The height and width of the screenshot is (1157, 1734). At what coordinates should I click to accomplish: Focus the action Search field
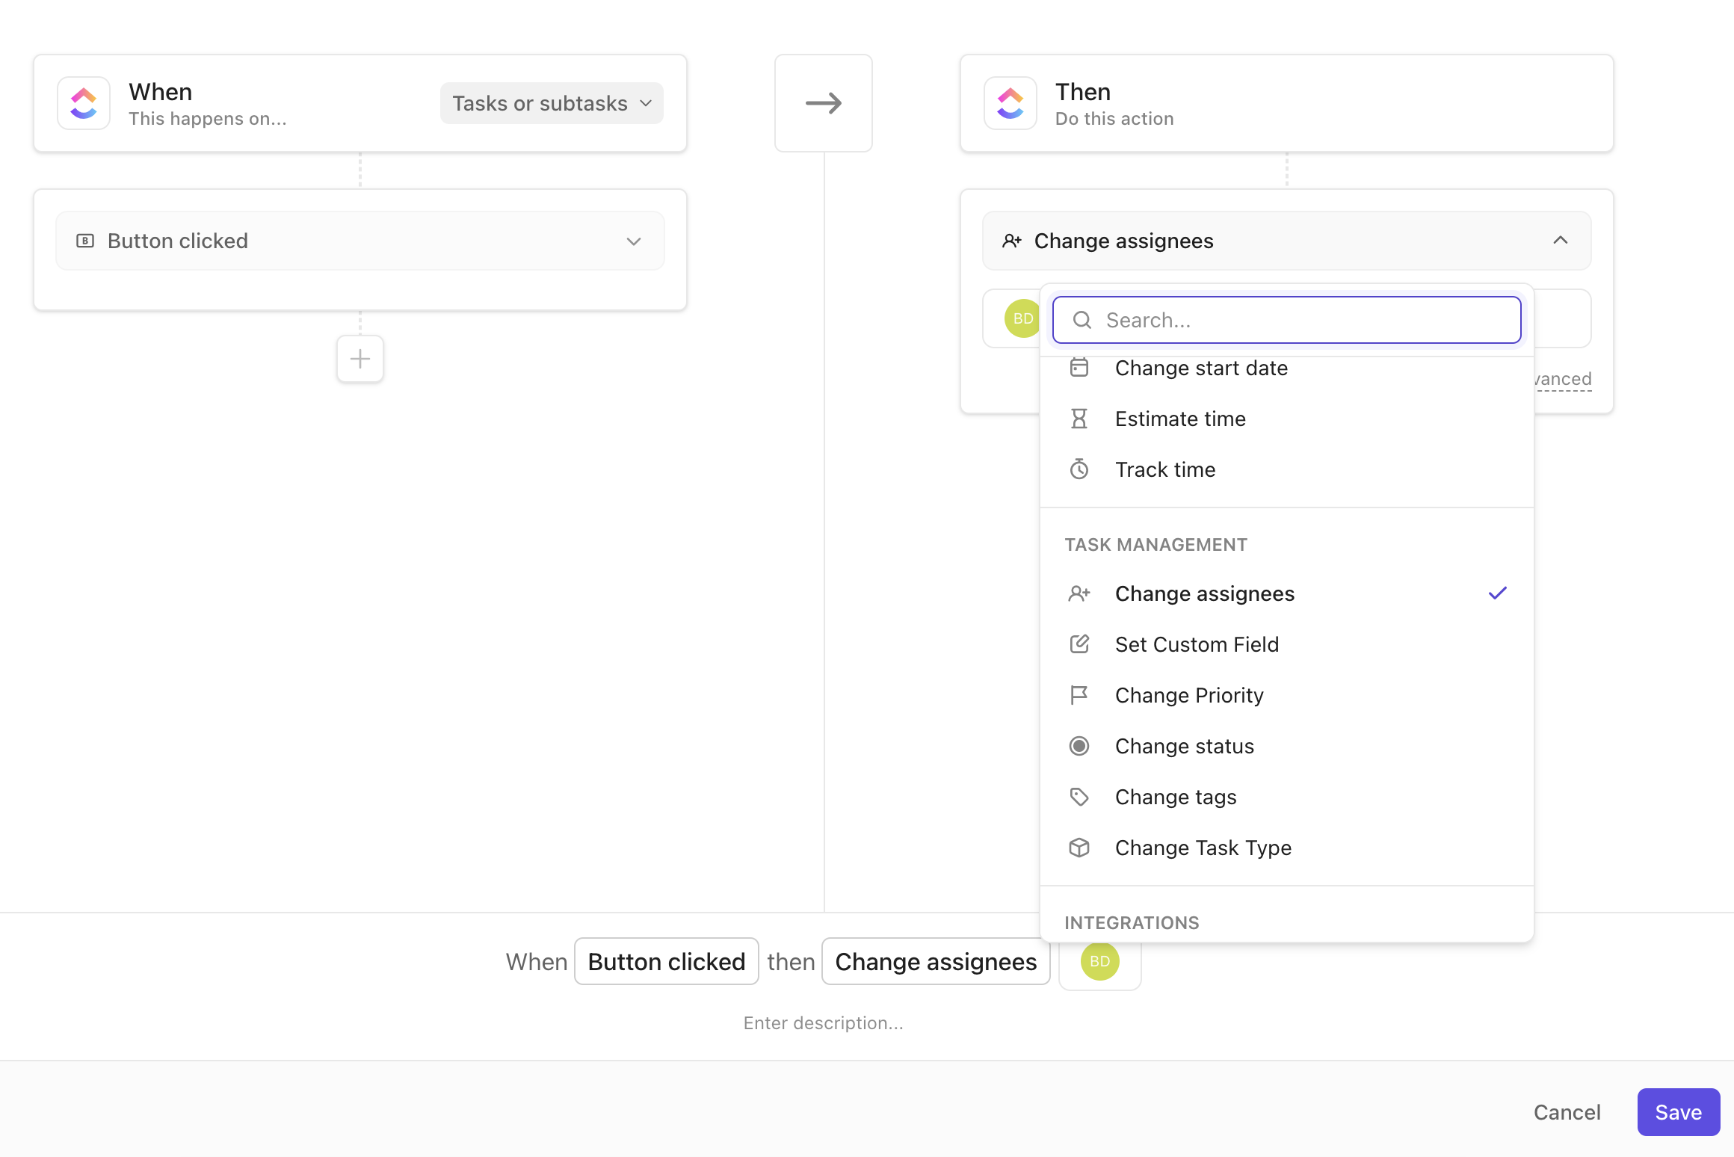[x=1286, y=320]
